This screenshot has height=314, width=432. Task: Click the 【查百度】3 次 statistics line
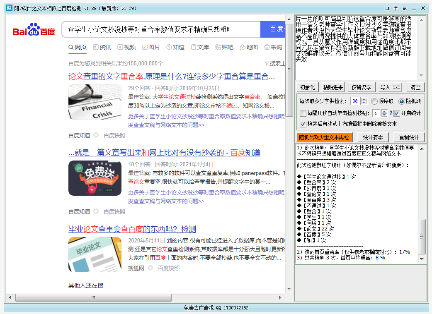click(x=317, y=200)
